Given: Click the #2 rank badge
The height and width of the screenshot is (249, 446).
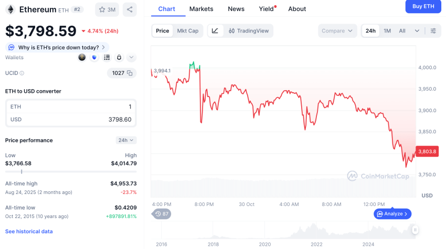Looking at the screenshot, I should 77,9.
